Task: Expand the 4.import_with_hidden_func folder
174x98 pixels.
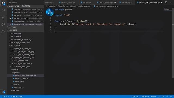Action: (x=25, y=57)
